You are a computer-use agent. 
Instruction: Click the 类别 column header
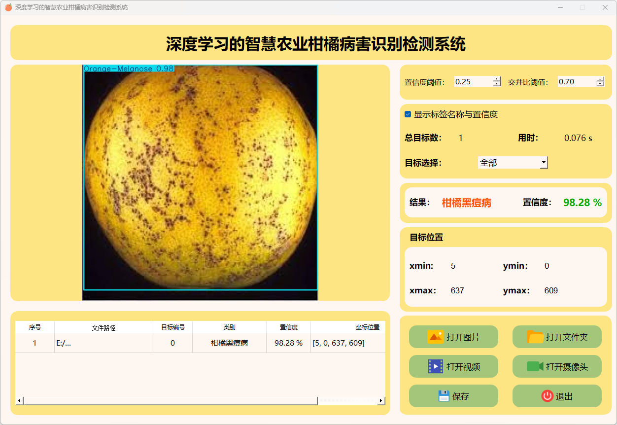click(229, 327)
